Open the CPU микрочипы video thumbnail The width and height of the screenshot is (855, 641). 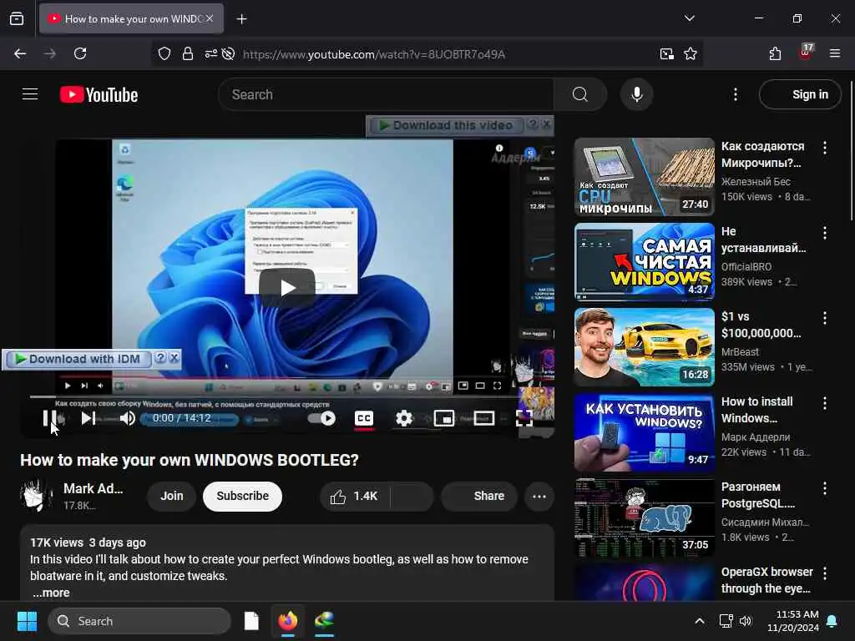(x=644, y=177)
